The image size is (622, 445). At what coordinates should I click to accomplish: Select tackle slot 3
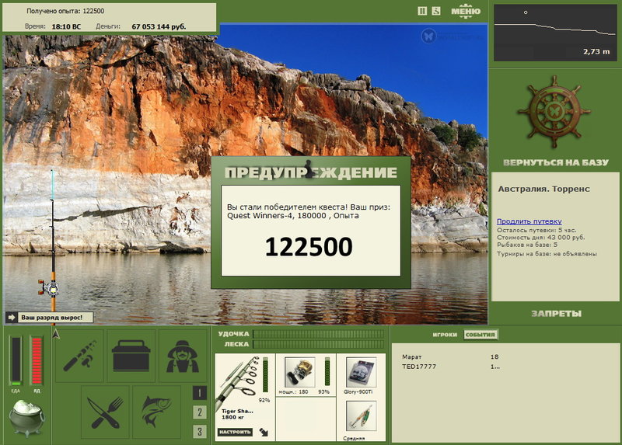coord(200,432)
